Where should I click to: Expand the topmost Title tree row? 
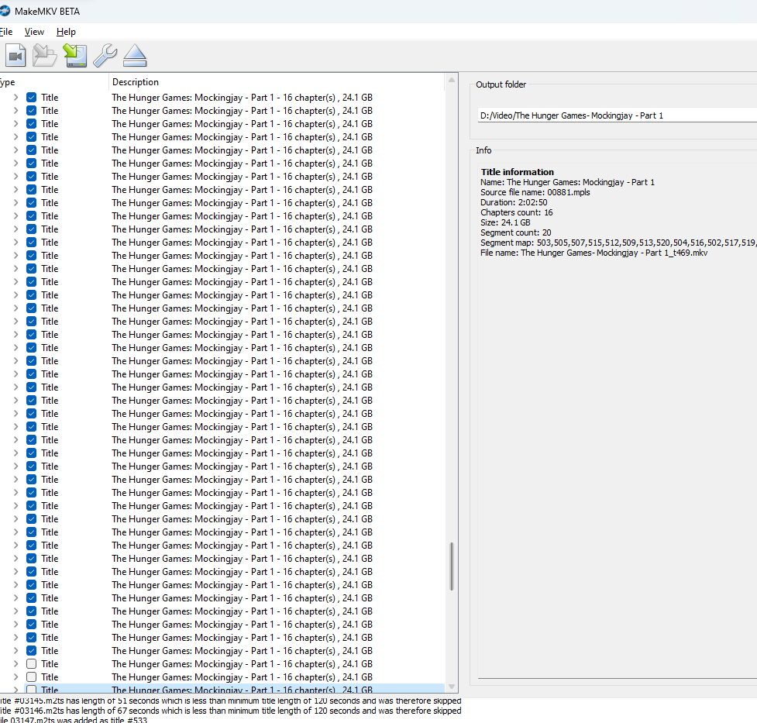click(15, 98)
